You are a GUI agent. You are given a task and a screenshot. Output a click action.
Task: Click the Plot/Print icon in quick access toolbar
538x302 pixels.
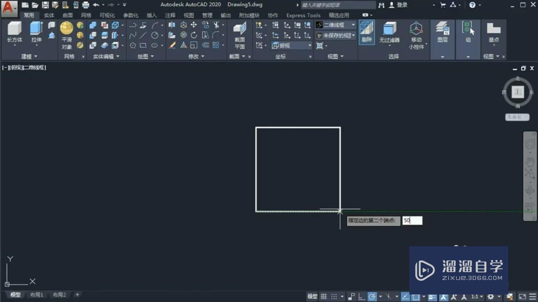[86, 5]
